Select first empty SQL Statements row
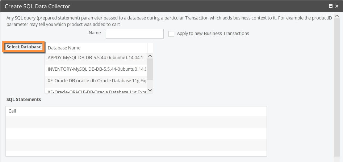Screen dimensions: 343x162 point(136,122)
